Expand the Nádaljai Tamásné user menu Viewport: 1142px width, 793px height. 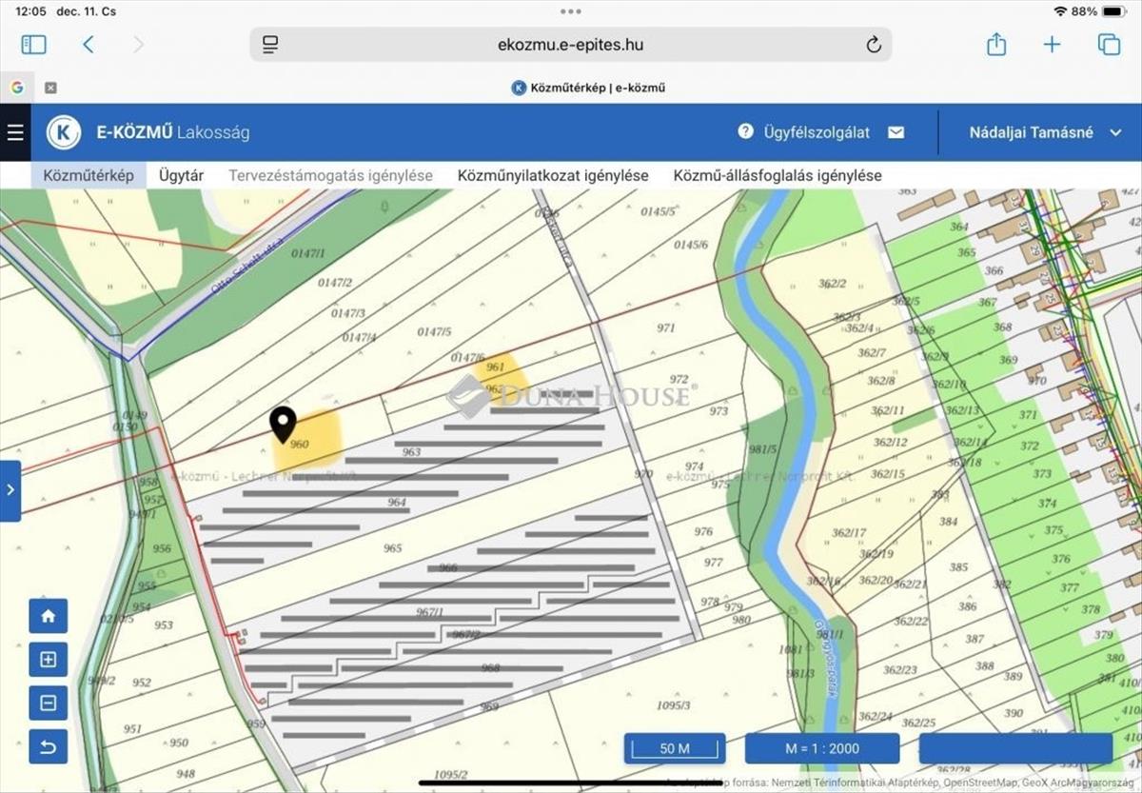tap(1045, 132)
